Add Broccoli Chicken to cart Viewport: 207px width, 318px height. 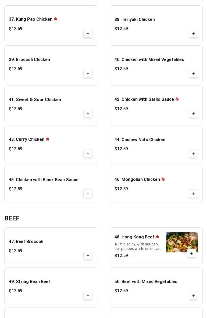coord(88,74)
